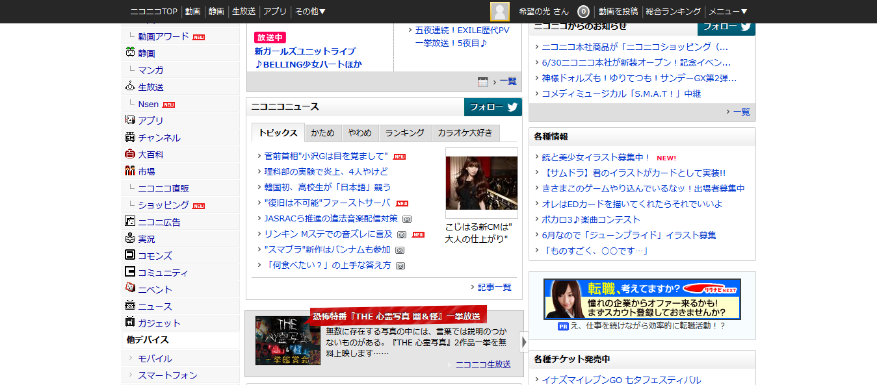Screen dimensions: 877x385
Task: Open 一覧 link in お知らせ panel
Action: point(742,112)
